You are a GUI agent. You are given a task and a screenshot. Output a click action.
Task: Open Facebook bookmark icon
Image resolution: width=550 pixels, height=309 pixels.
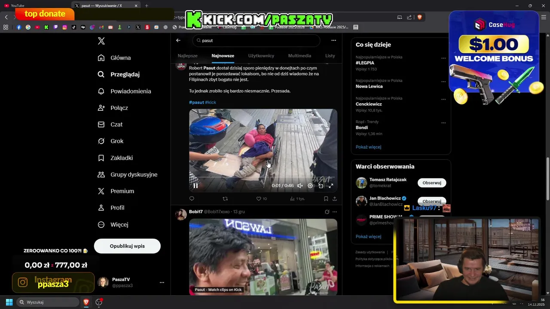[19, 27]
